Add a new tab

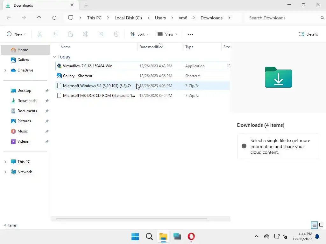coord(86,5)
